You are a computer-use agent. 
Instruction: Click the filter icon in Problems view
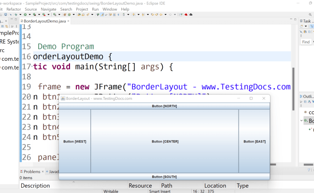tap(309, 170)
